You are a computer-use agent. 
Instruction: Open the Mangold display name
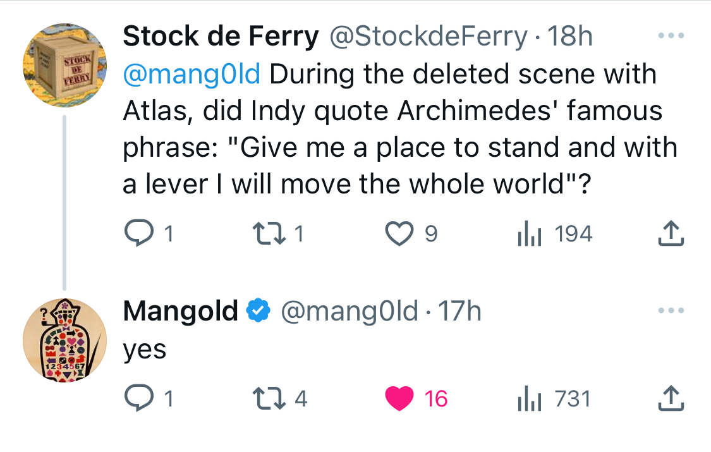[x=180, y=310]
